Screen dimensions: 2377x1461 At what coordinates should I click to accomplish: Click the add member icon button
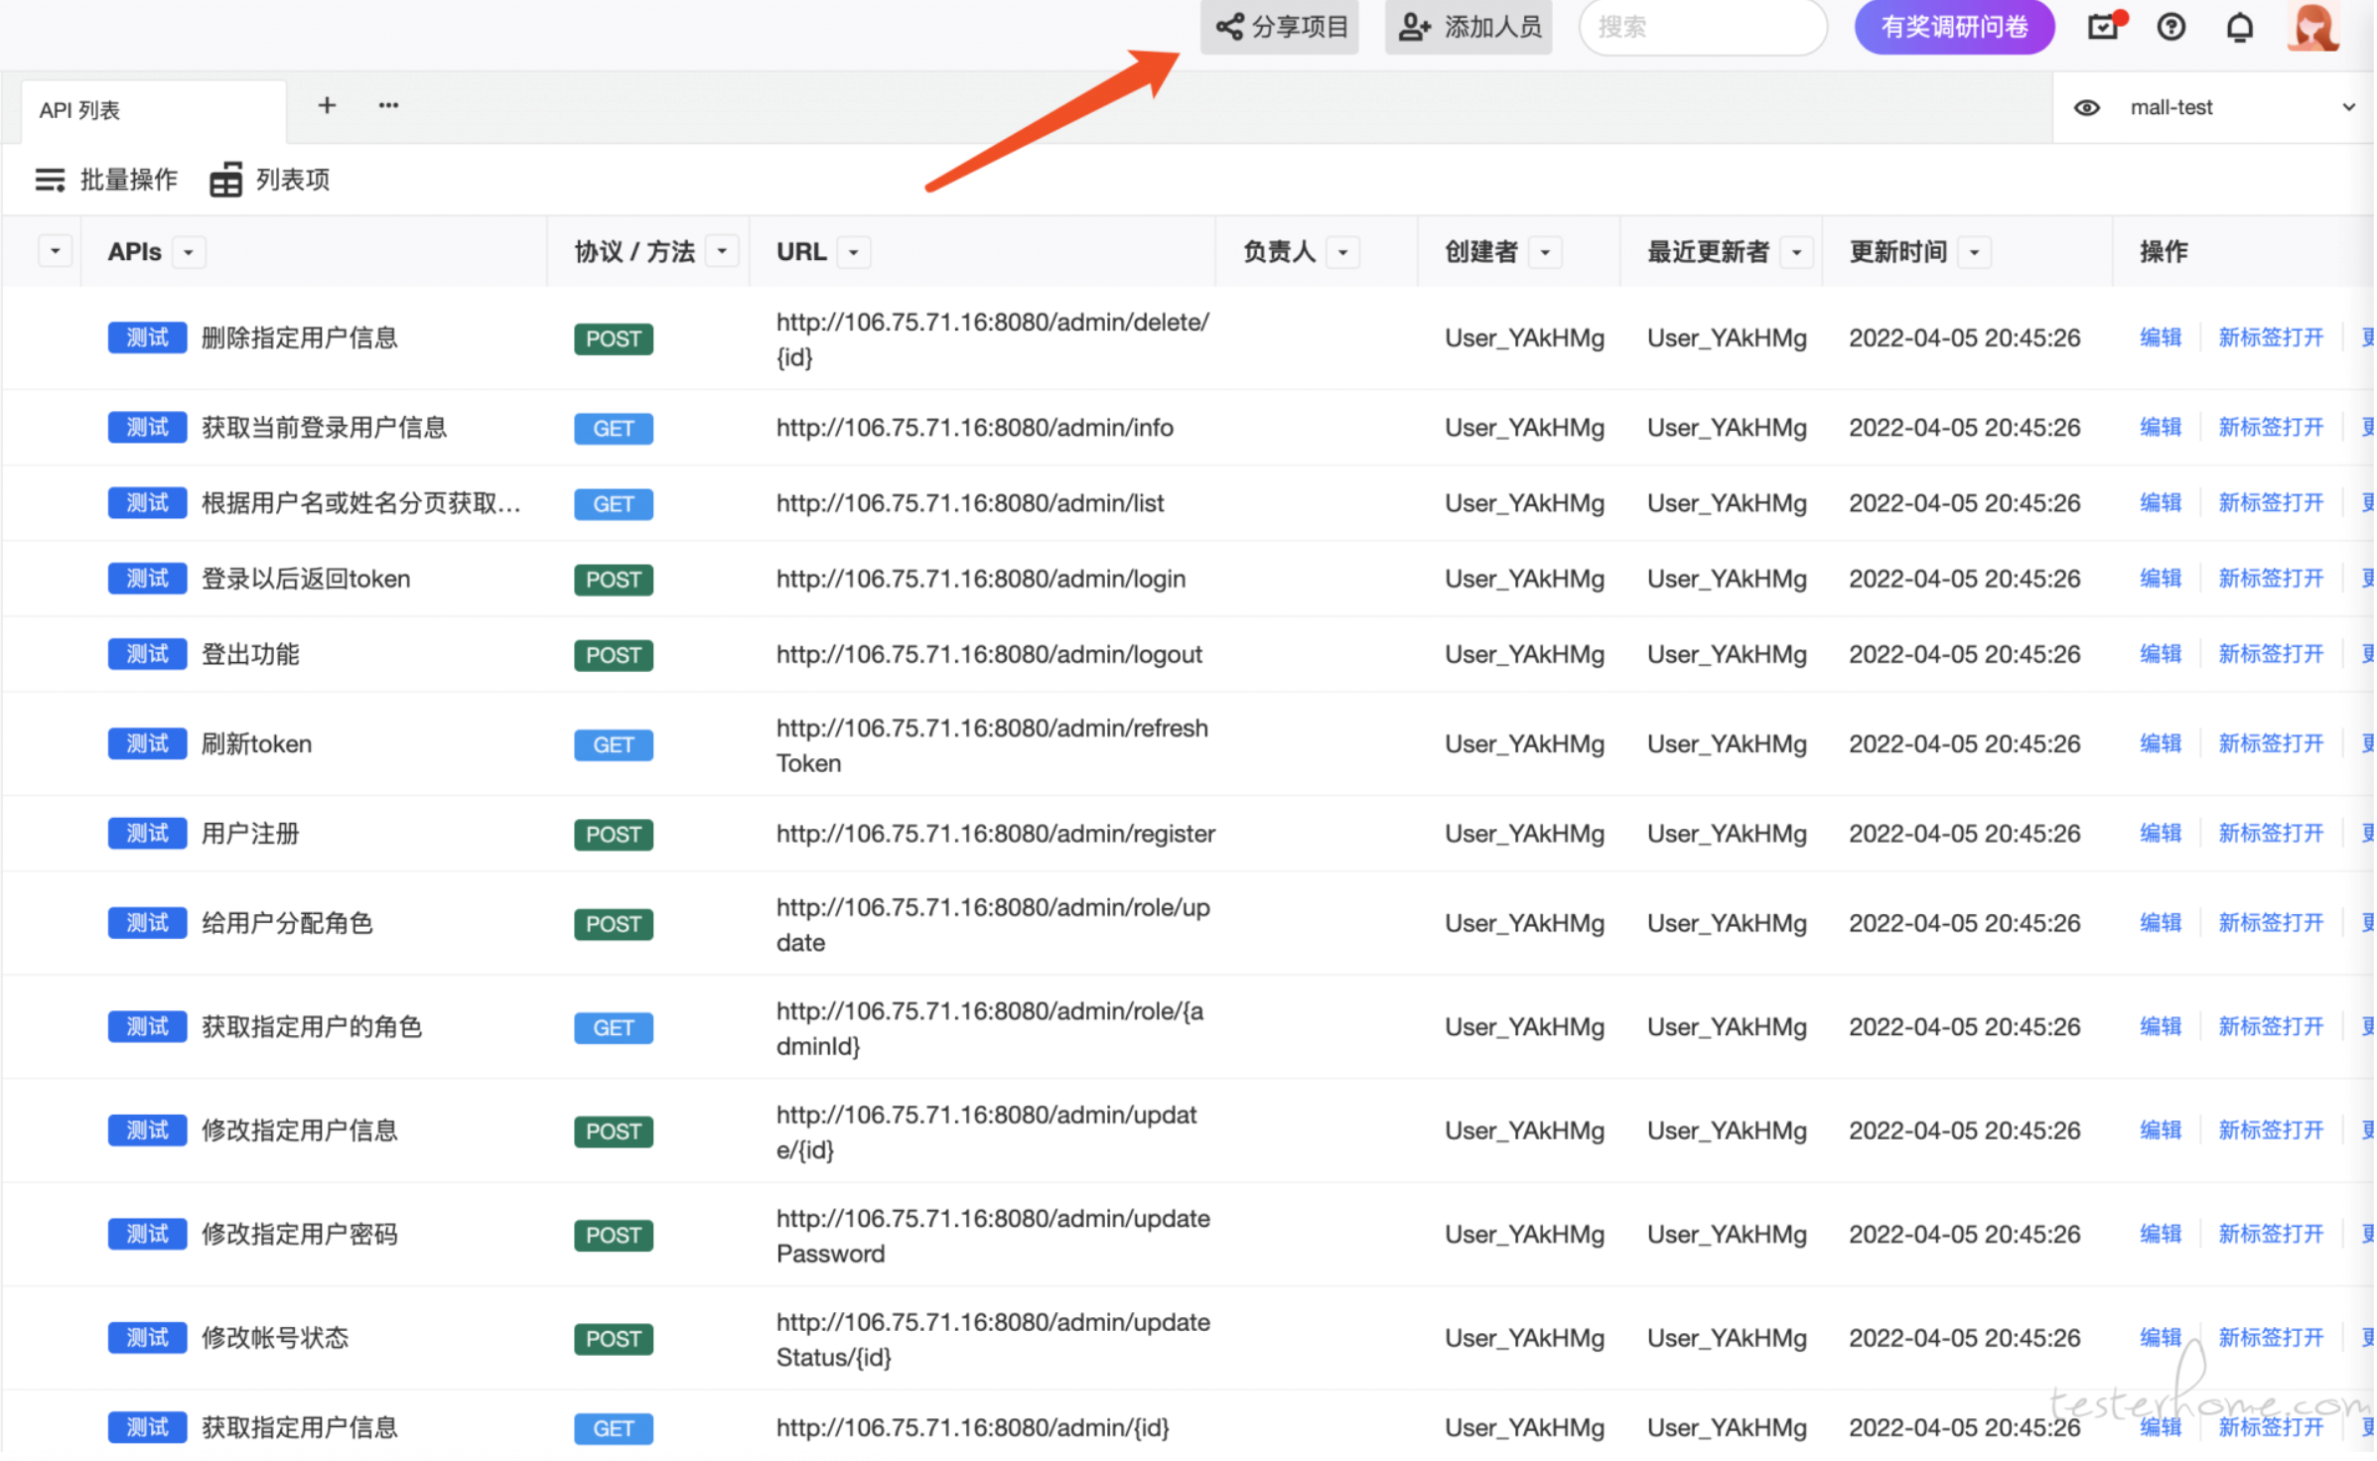(1468, 27)
